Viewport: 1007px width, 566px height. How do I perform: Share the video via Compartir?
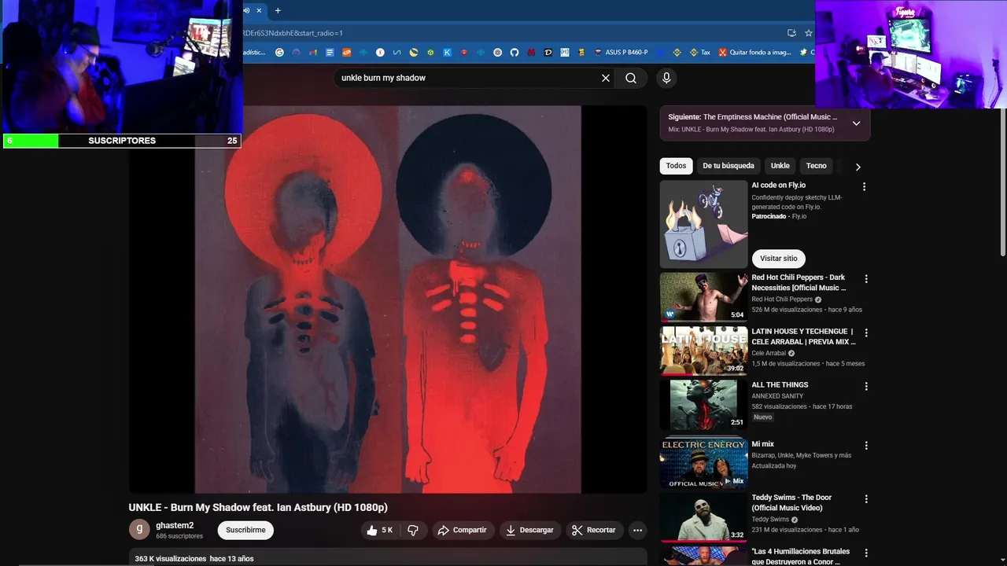[x=463, y=531]
